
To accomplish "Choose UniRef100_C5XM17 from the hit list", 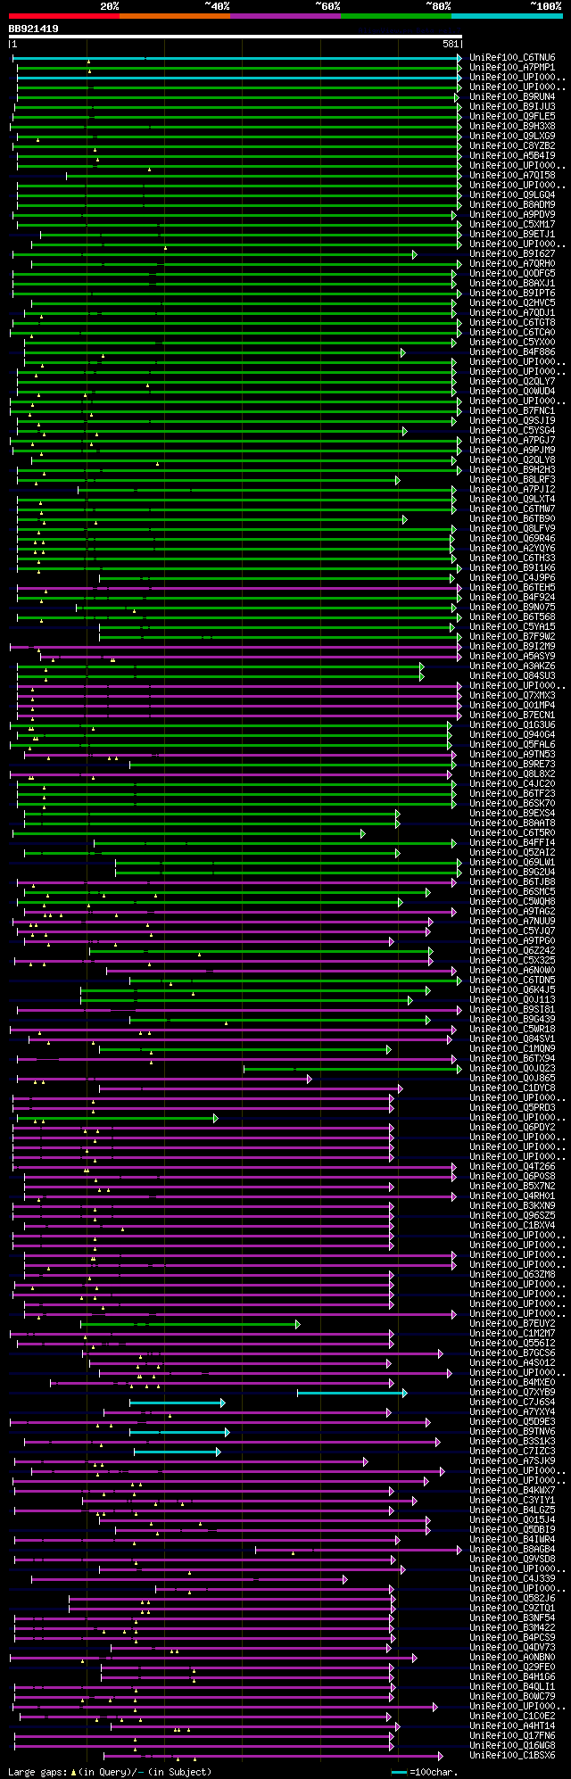I will [512, 225].
